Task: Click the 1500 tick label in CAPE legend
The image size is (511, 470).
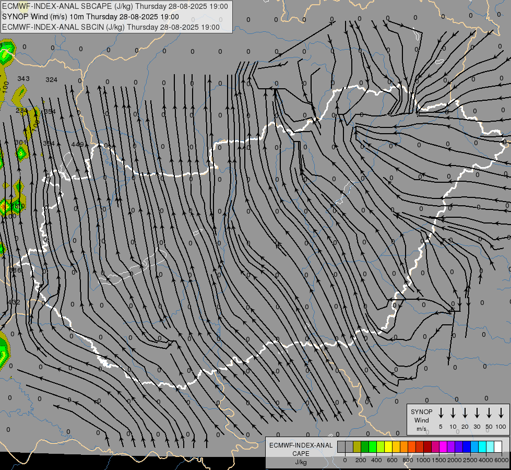Action: [439, 460]
